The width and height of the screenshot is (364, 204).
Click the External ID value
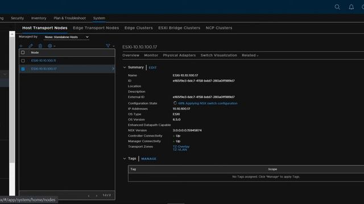click(204, 97)
